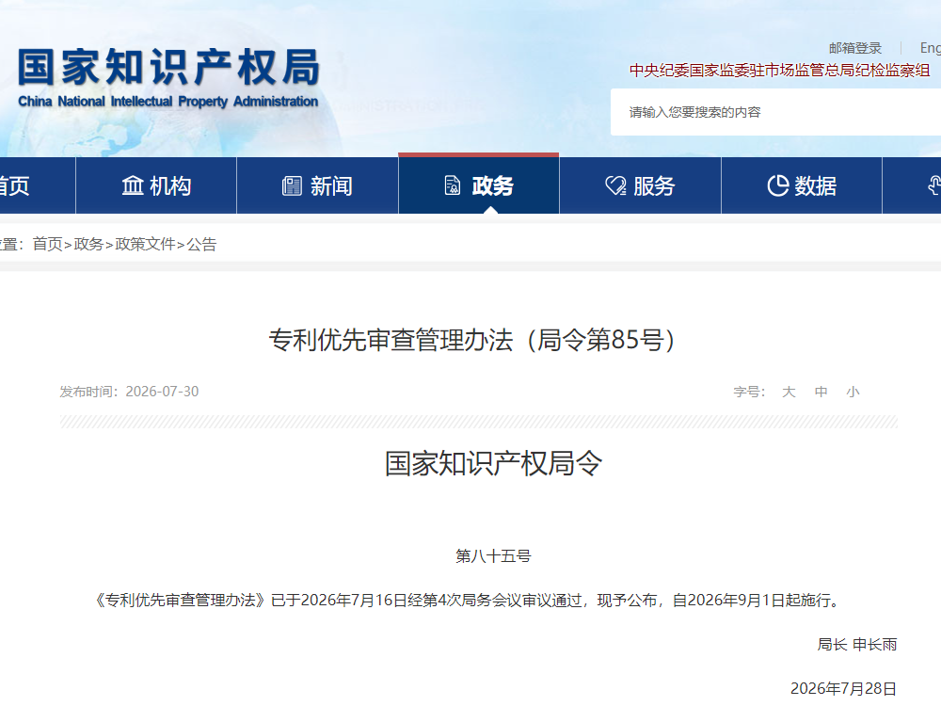The width and height of the screenshot is (941, 706).
Task: Switch to the English site link
Action: (x=931, y=48)
